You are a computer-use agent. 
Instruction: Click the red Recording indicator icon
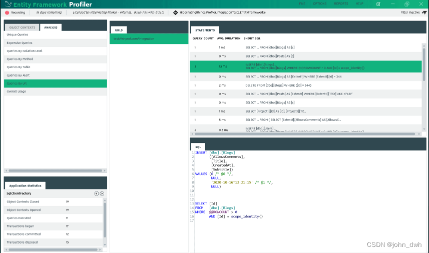tap(7, 12)
